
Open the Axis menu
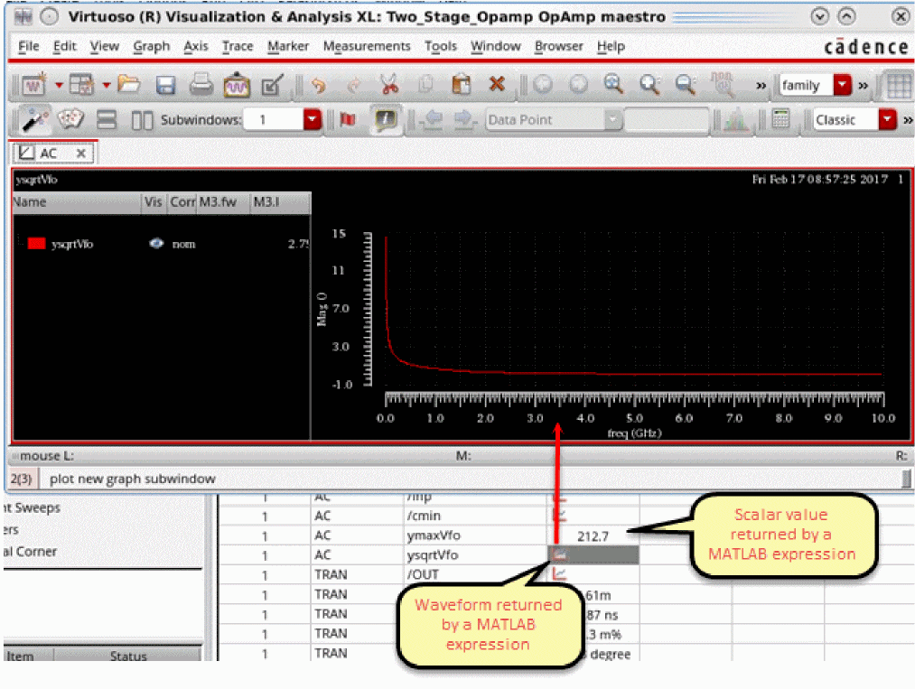tap(195, 46)
